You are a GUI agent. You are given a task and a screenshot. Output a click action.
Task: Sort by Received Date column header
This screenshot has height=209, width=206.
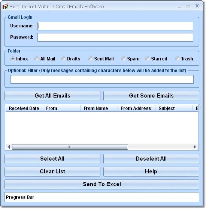coord(24,108)
